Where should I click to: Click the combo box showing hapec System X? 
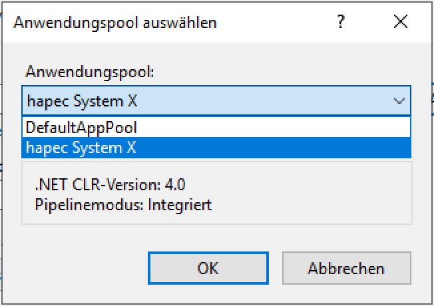200,102
